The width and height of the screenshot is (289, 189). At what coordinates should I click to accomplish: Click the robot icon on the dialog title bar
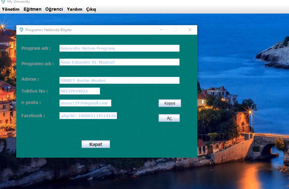click(x=22, y=30)
